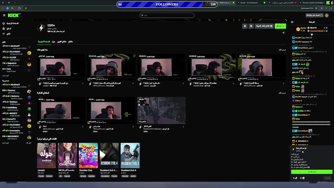Open options menu for the 03:06:13 video
The height and width of the screenshot is (188, 334).
[183, 83]
